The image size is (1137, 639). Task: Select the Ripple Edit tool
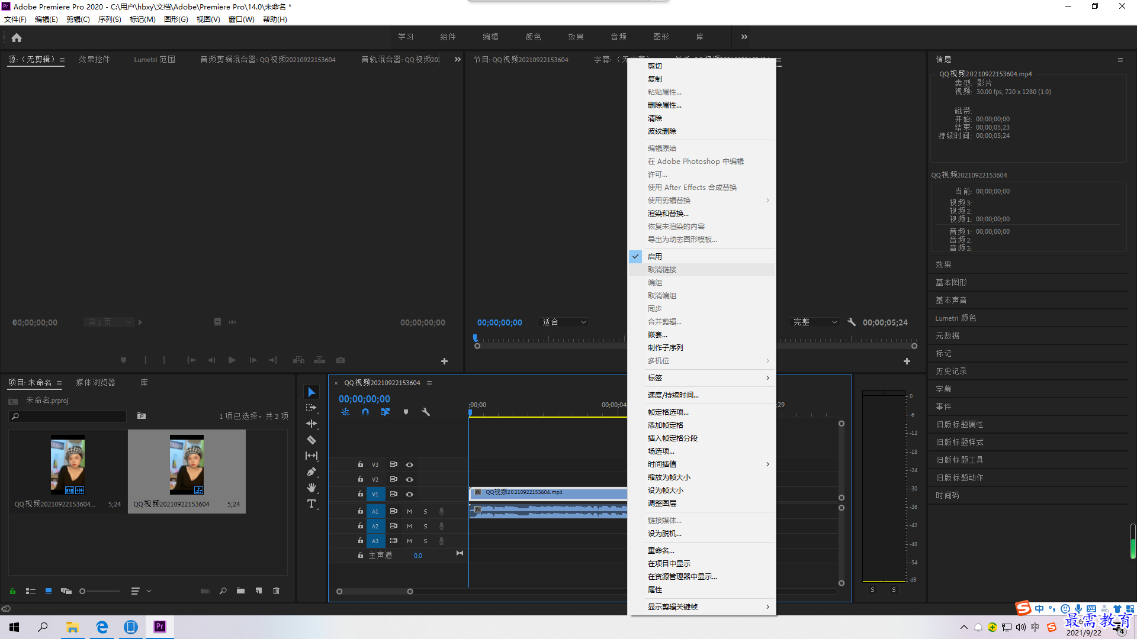[311, 424]
